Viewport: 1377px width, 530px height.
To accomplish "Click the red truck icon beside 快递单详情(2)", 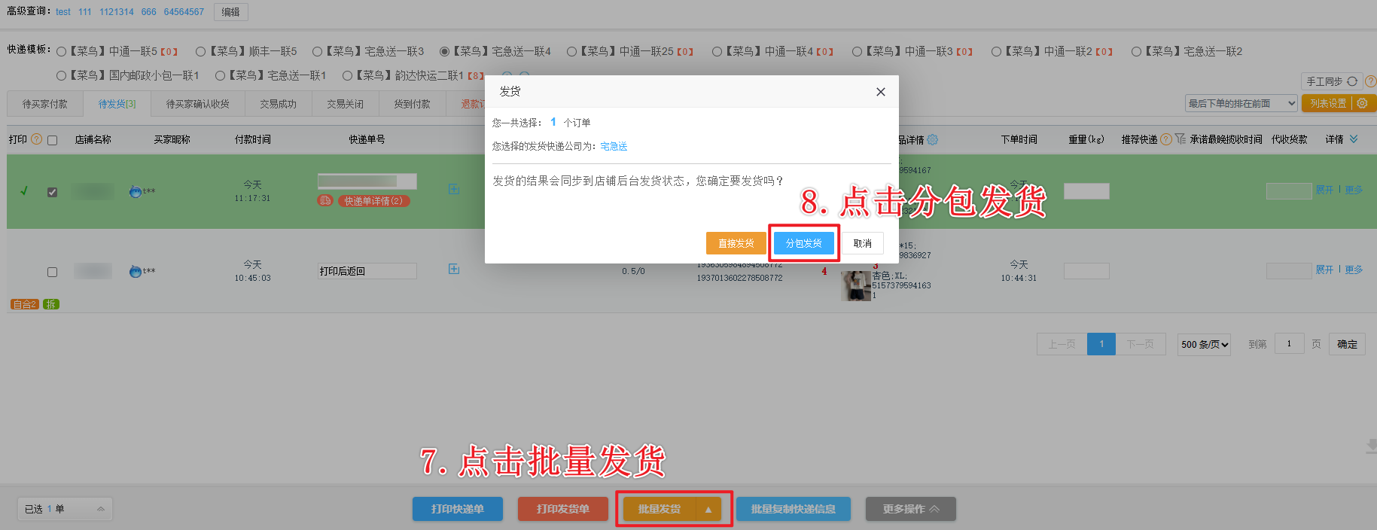I will (x=324, y=200).
